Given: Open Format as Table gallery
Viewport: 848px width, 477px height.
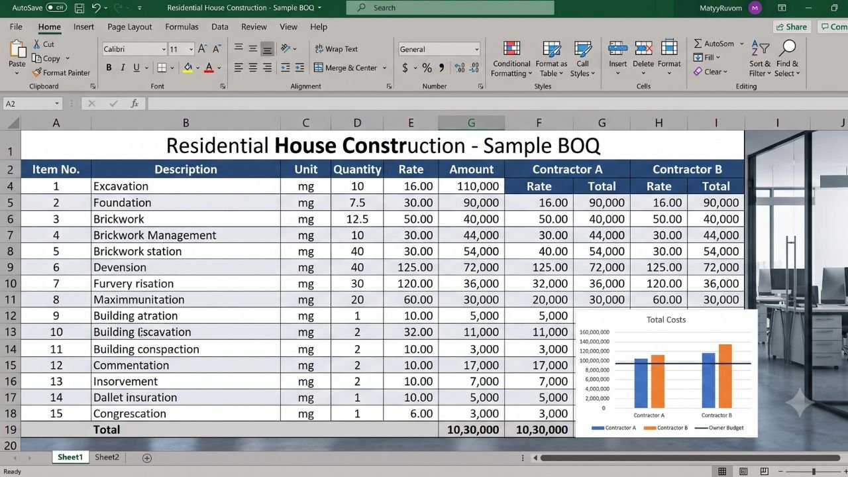Looking at the screenshot, I should 551,59.
